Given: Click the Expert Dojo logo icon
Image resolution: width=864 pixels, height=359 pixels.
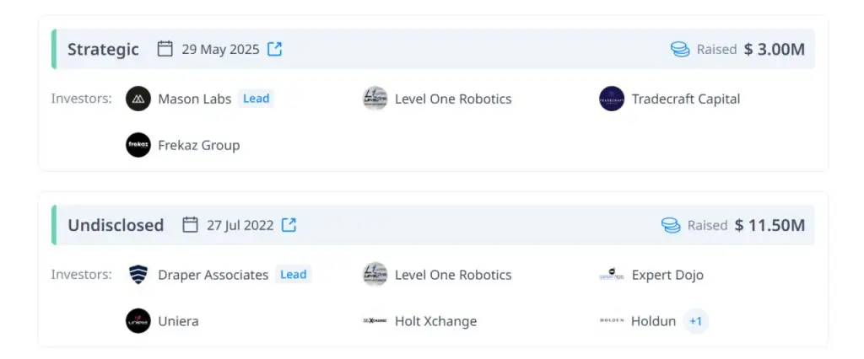Looking at the screenshot, I should coord(612,275).
